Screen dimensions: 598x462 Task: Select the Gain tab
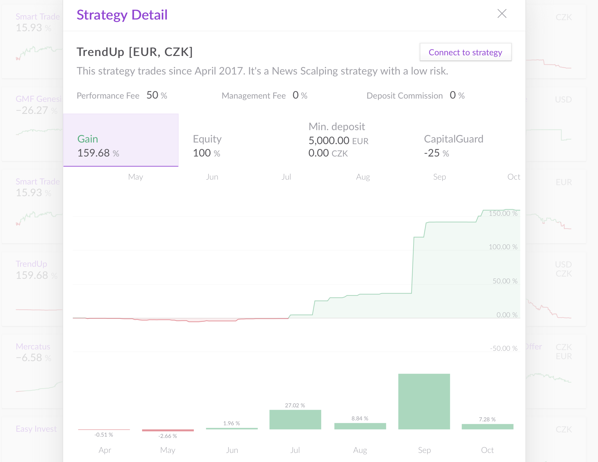click(121, 140)
